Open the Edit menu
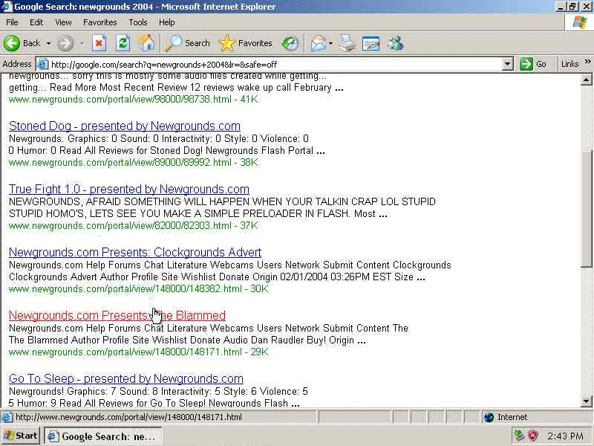The height and width of the screenshot is (446, 594). tap(36, 22)
